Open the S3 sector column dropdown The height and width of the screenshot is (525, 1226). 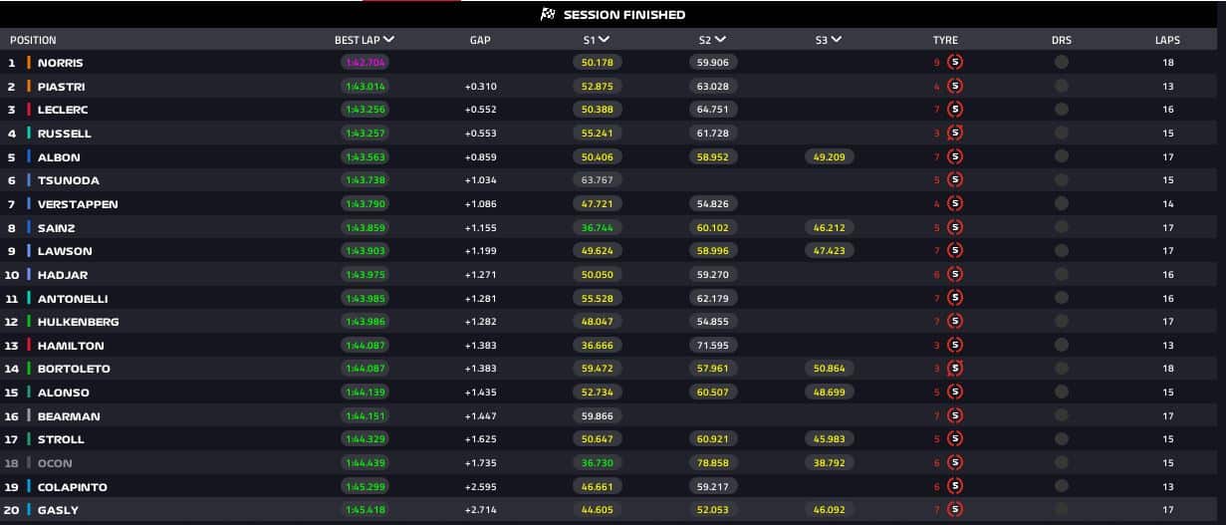(x=836, y=40)
